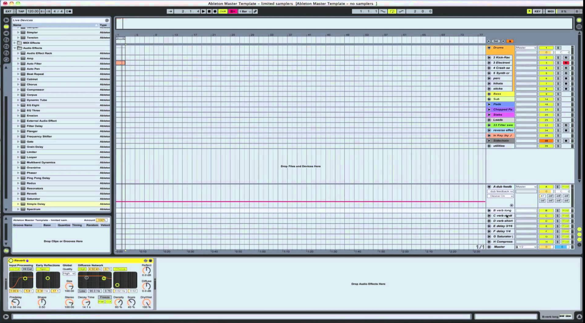Jump to previous locator arrow
This screenshot has width=585, height=323.
(489, 41)
